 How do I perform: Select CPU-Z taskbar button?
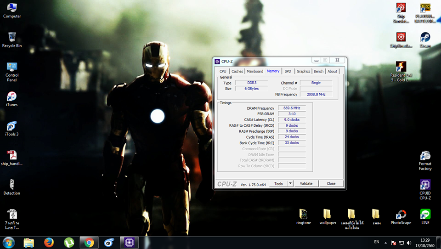coord(130,243)
